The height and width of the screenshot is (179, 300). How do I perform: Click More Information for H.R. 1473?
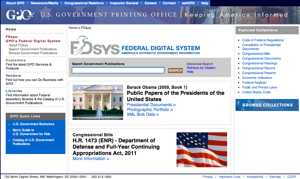91,159
